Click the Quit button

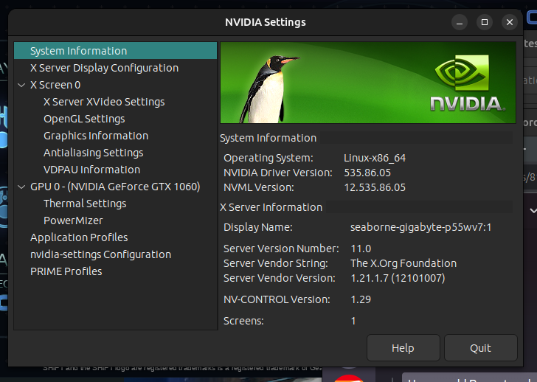click(480, 348)
